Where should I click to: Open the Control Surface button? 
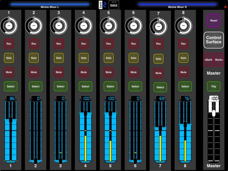pyautogui.click(x=214, y=40)
